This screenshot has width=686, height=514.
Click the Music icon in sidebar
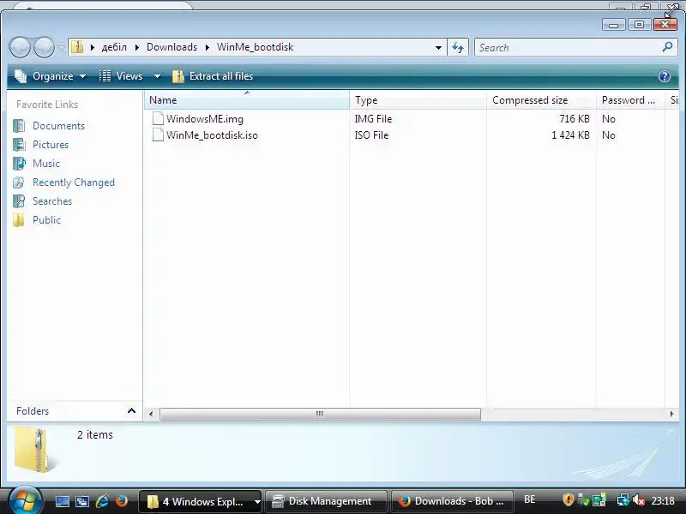click(x=19, y=164)
